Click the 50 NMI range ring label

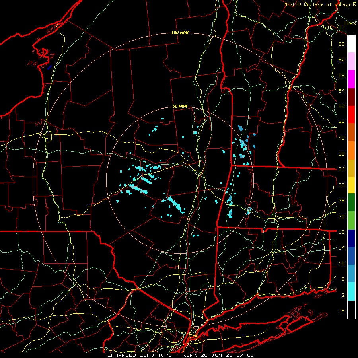180,106
